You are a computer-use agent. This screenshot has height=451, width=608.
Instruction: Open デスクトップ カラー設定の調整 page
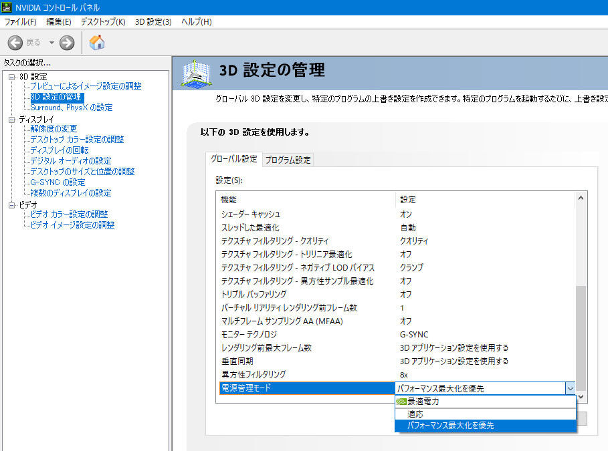pyautogui.click(x=77, y=140)
